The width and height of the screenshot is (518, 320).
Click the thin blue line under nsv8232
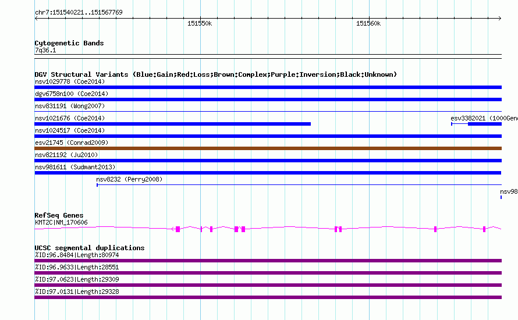click(299, 185)
